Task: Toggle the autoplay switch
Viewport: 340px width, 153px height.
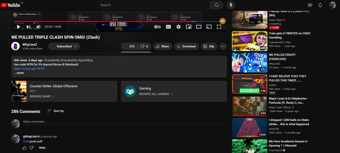Action: click(x=158, y=27)
